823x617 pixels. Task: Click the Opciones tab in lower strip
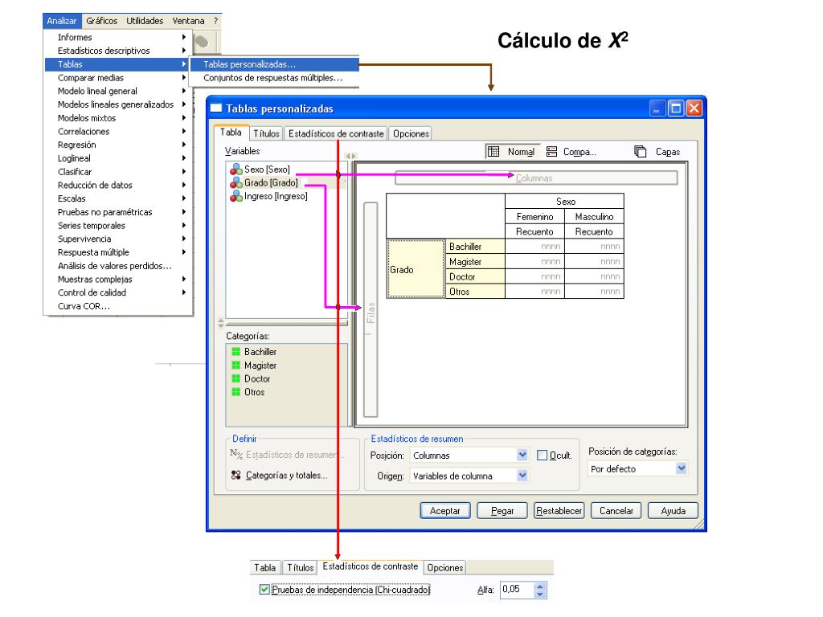(x=445, y=568)
